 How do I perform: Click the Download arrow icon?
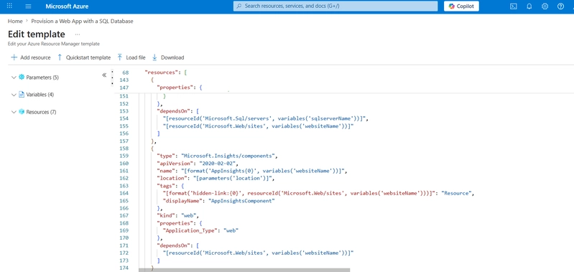pyautogui.click(x=154, y=57)
